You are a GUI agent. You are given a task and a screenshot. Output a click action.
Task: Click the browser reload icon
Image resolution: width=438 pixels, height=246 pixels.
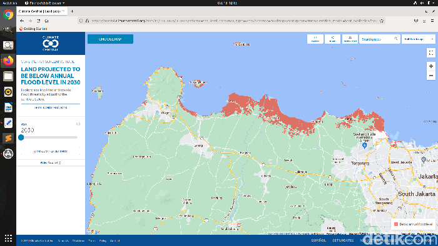tap(39, 21)
